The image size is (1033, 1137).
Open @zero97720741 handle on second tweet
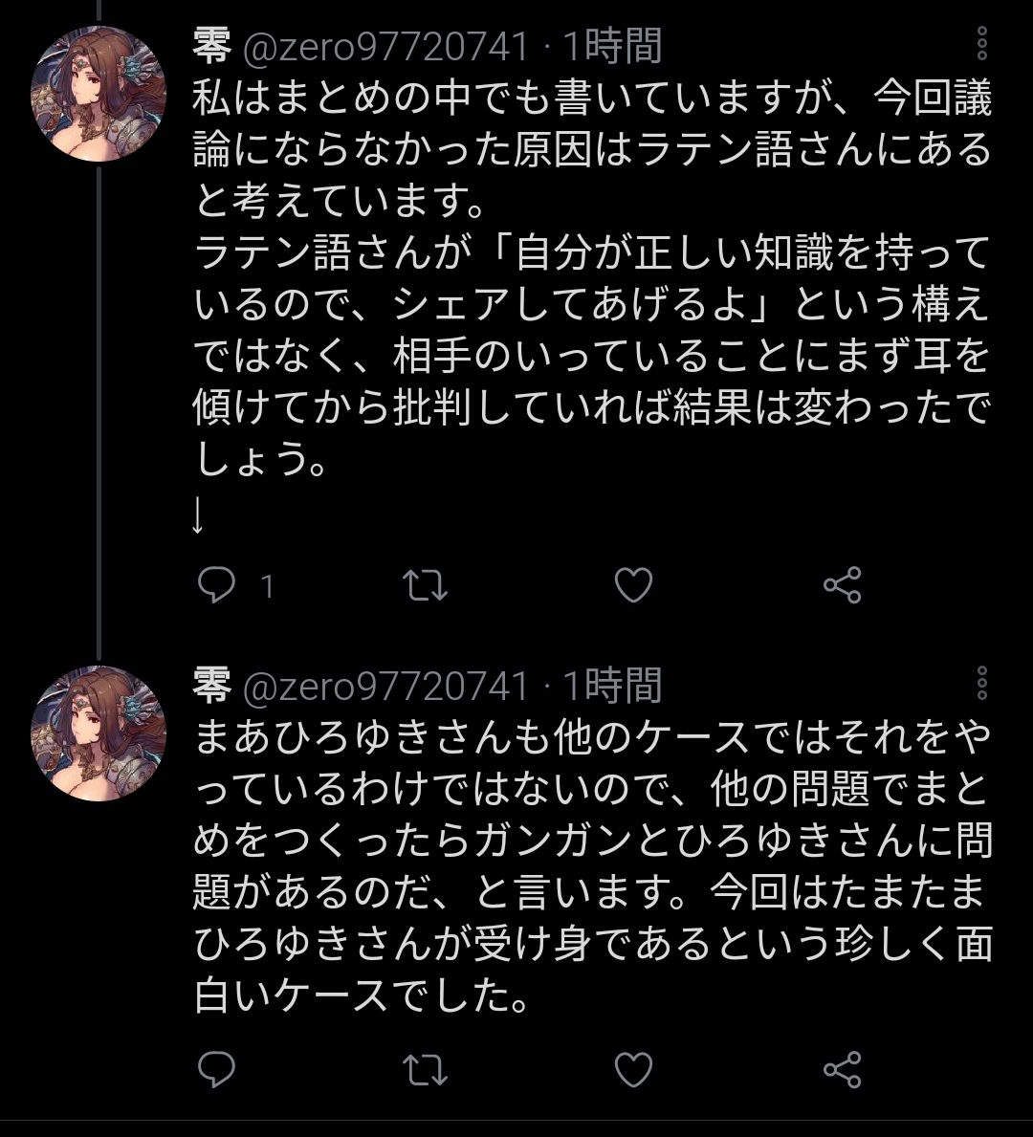coord(385,686)
